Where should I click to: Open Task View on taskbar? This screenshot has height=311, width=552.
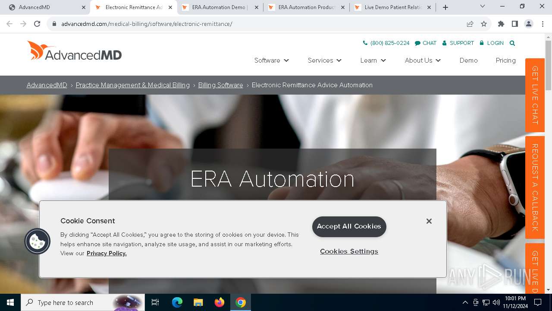point(155,302)
